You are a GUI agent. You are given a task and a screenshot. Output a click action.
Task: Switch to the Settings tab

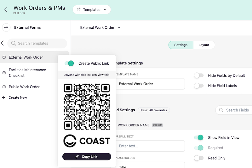point(181,45)
